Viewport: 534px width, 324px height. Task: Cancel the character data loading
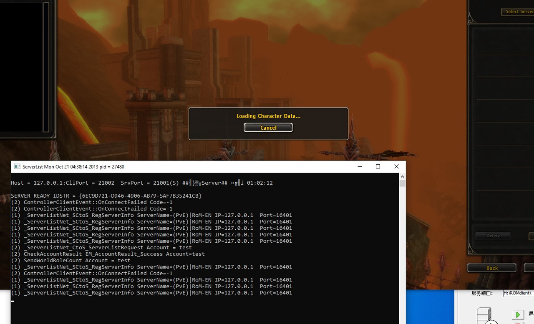pos(268,128)
